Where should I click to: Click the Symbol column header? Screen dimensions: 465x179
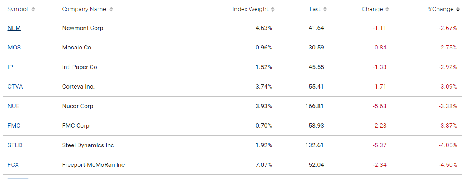click(x=18, y=9)
